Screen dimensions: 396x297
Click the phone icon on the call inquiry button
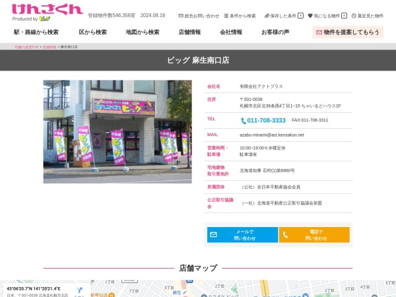(285, 235)
